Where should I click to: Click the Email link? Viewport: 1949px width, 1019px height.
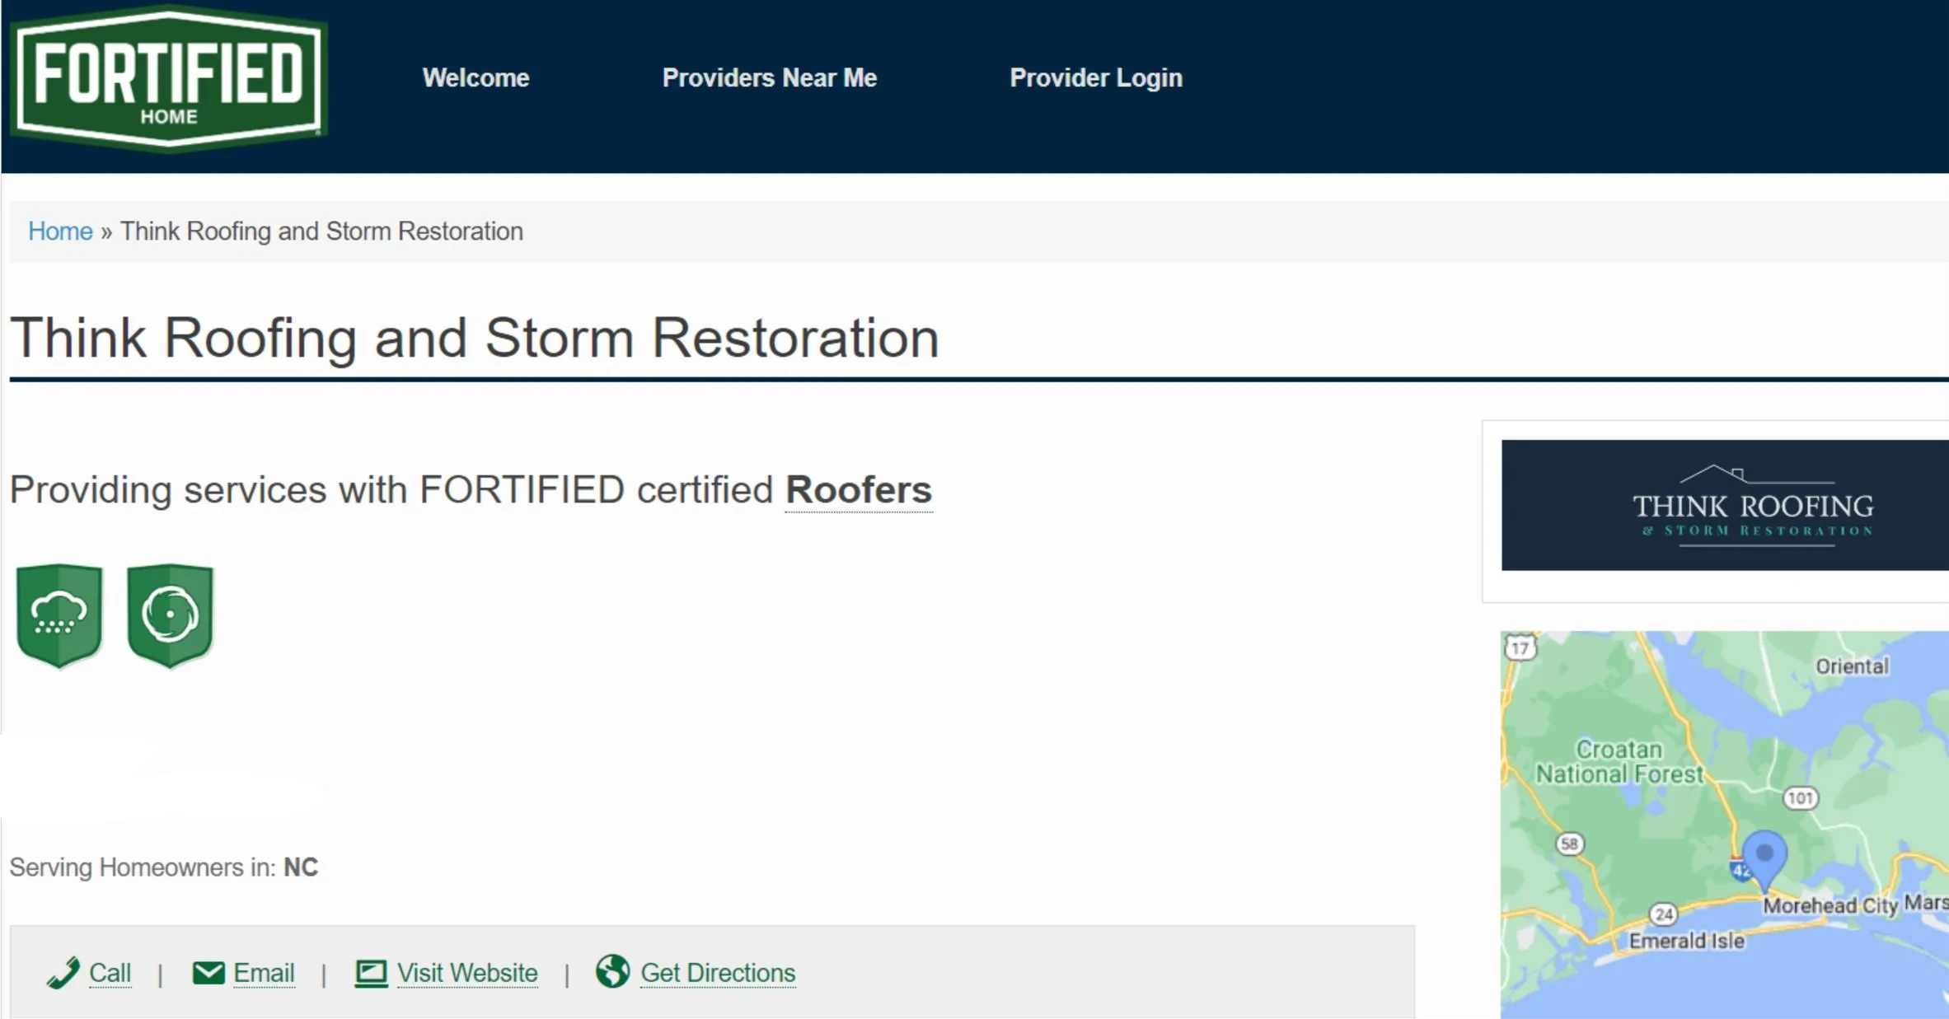[264, 973]
